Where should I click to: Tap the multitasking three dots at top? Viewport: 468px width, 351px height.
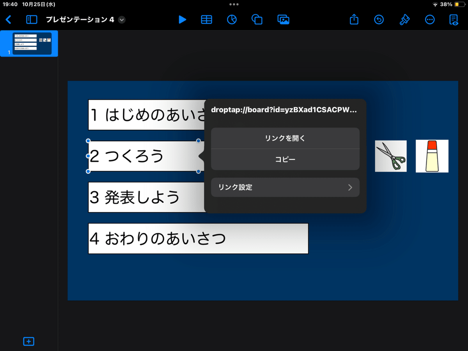click(x=234, y=4)
